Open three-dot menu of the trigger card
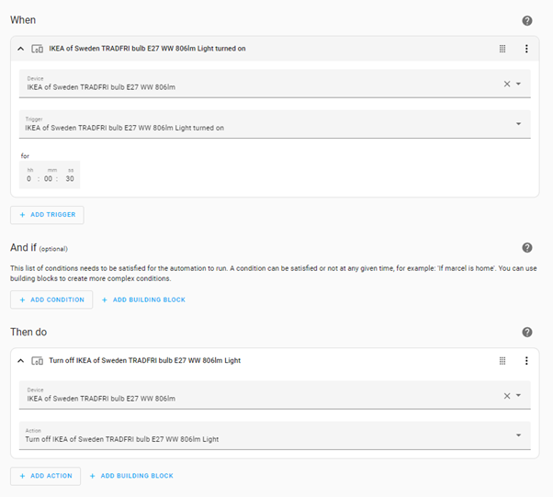This screenshot has height=497, width=553. tap(526, 49)
